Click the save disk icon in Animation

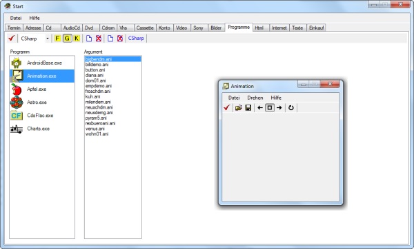248,108
